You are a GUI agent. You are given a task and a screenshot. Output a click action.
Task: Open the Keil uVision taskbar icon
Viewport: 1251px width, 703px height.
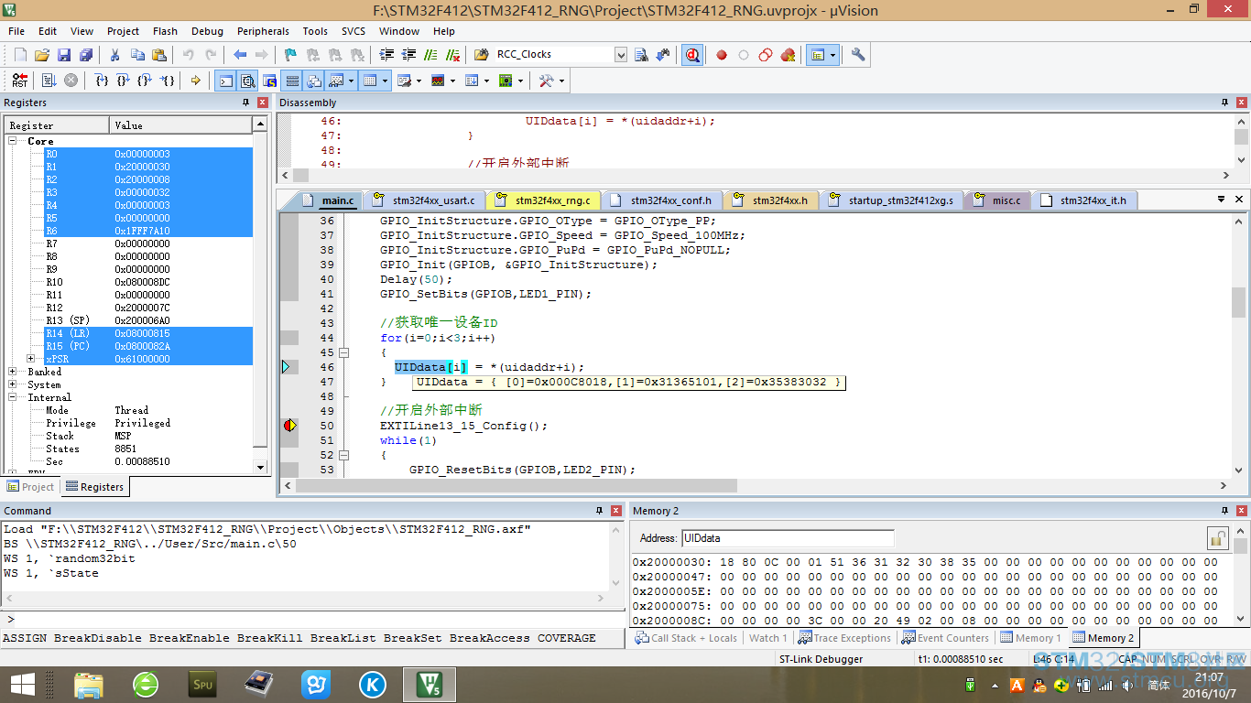pyautogui.click(x=429, y=685)
